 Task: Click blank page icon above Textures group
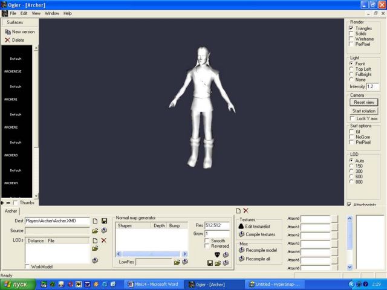(x=238, y=211)
